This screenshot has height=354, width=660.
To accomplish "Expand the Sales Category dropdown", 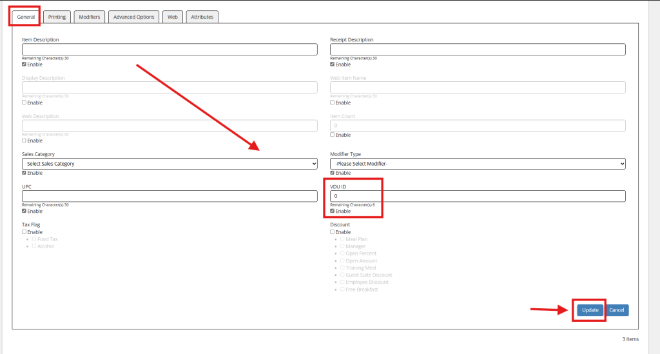I will tap(170, 164).
